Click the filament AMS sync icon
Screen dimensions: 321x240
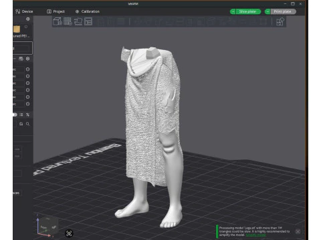[21, 59]
